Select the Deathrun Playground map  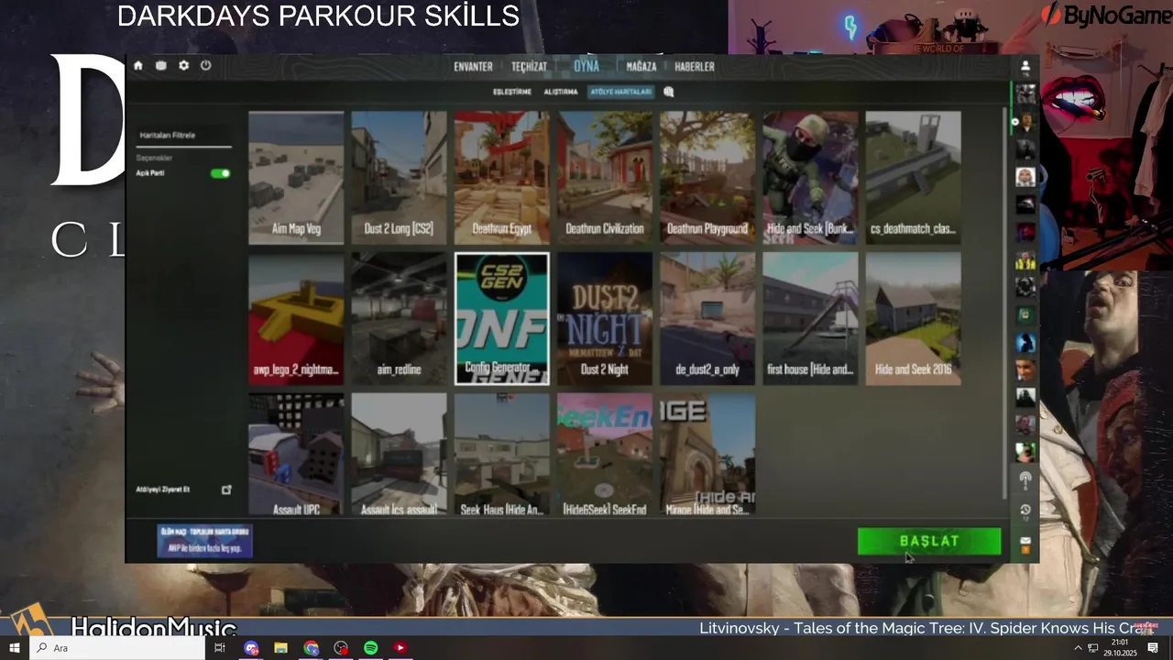(x=707, y=178)
